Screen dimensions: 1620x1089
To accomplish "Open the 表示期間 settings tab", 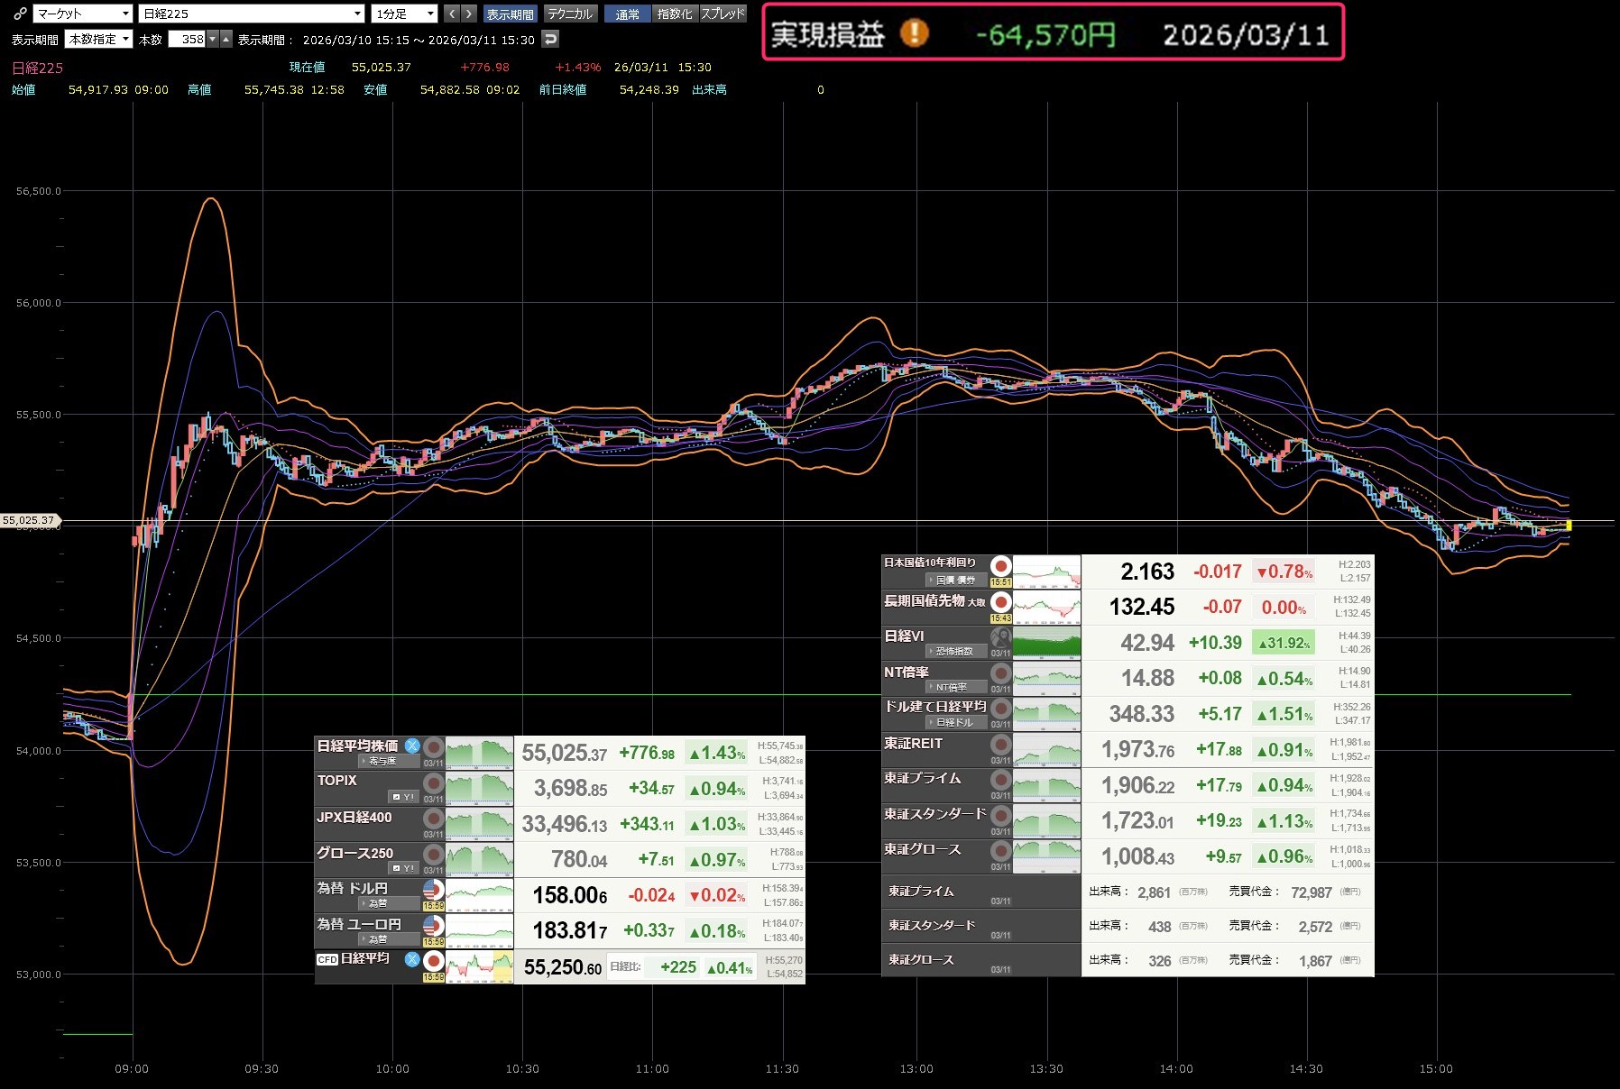I will (x=510, y=14).
